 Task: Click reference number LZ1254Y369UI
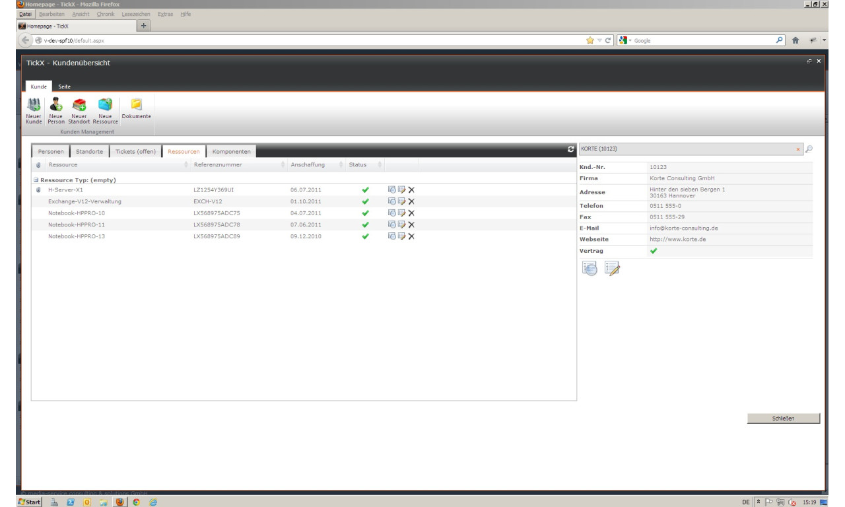(213, 190)
